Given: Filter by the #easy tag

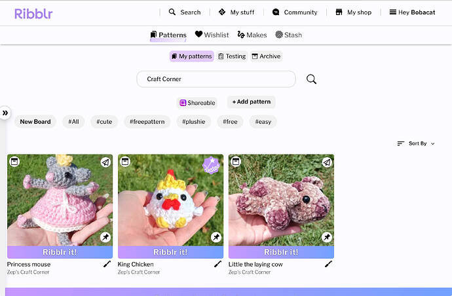Looking at the screenshot, I should coord(263,122).
